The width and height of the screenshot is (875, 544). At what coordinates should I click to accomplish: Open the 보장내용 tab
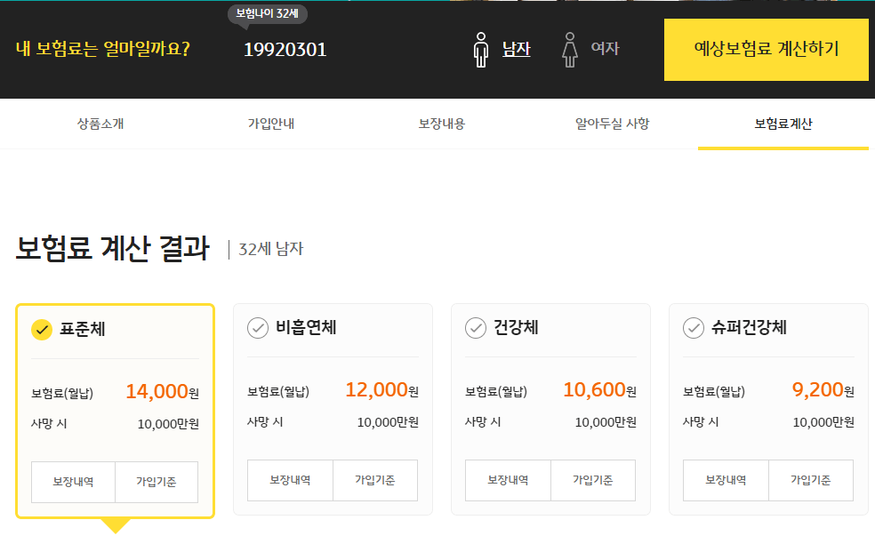coord(442,124)
